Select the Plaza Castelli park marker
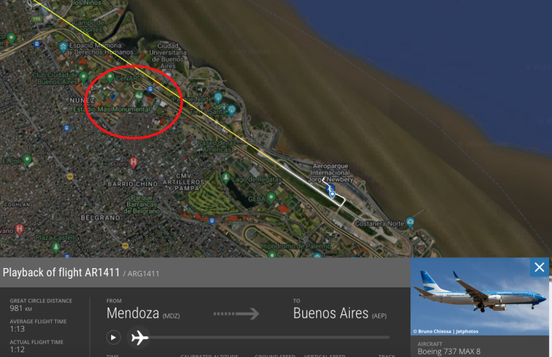The width and height of the screenshot is (552, 357). (56, 247)
